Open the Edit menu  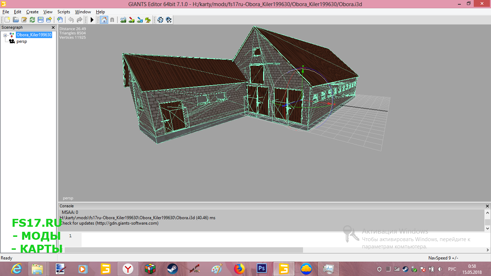click(x=18, y=12)
